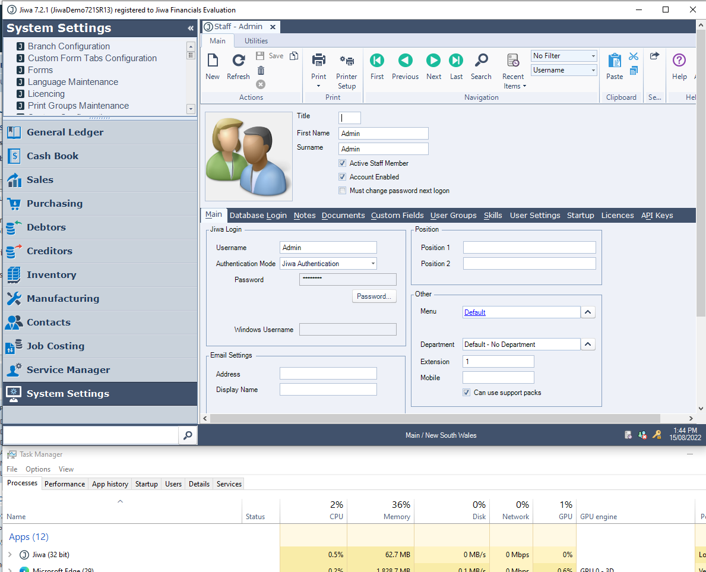Viewport: 706px width, 572px height.
Task: Open the Username sort dropdown in ribbon
Action: [593, 70]
